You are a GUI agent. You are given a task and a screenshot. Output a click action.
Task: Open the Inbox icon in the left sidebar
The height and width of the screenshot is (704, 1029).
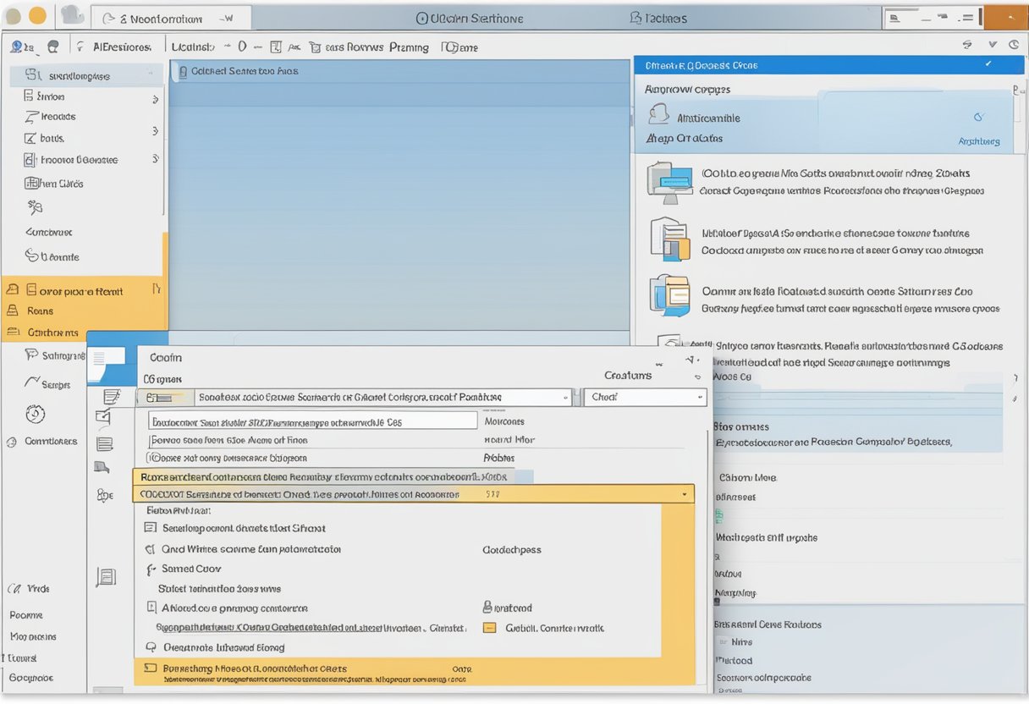[x=29, y=96]
